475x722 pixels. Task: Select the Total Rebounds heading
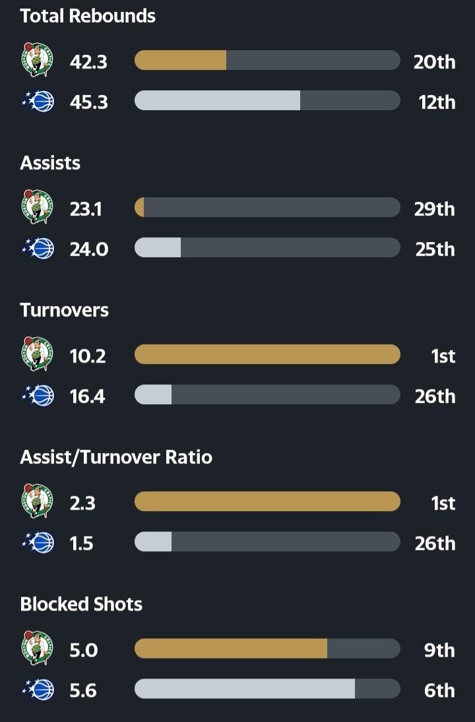tap(88, 16)
